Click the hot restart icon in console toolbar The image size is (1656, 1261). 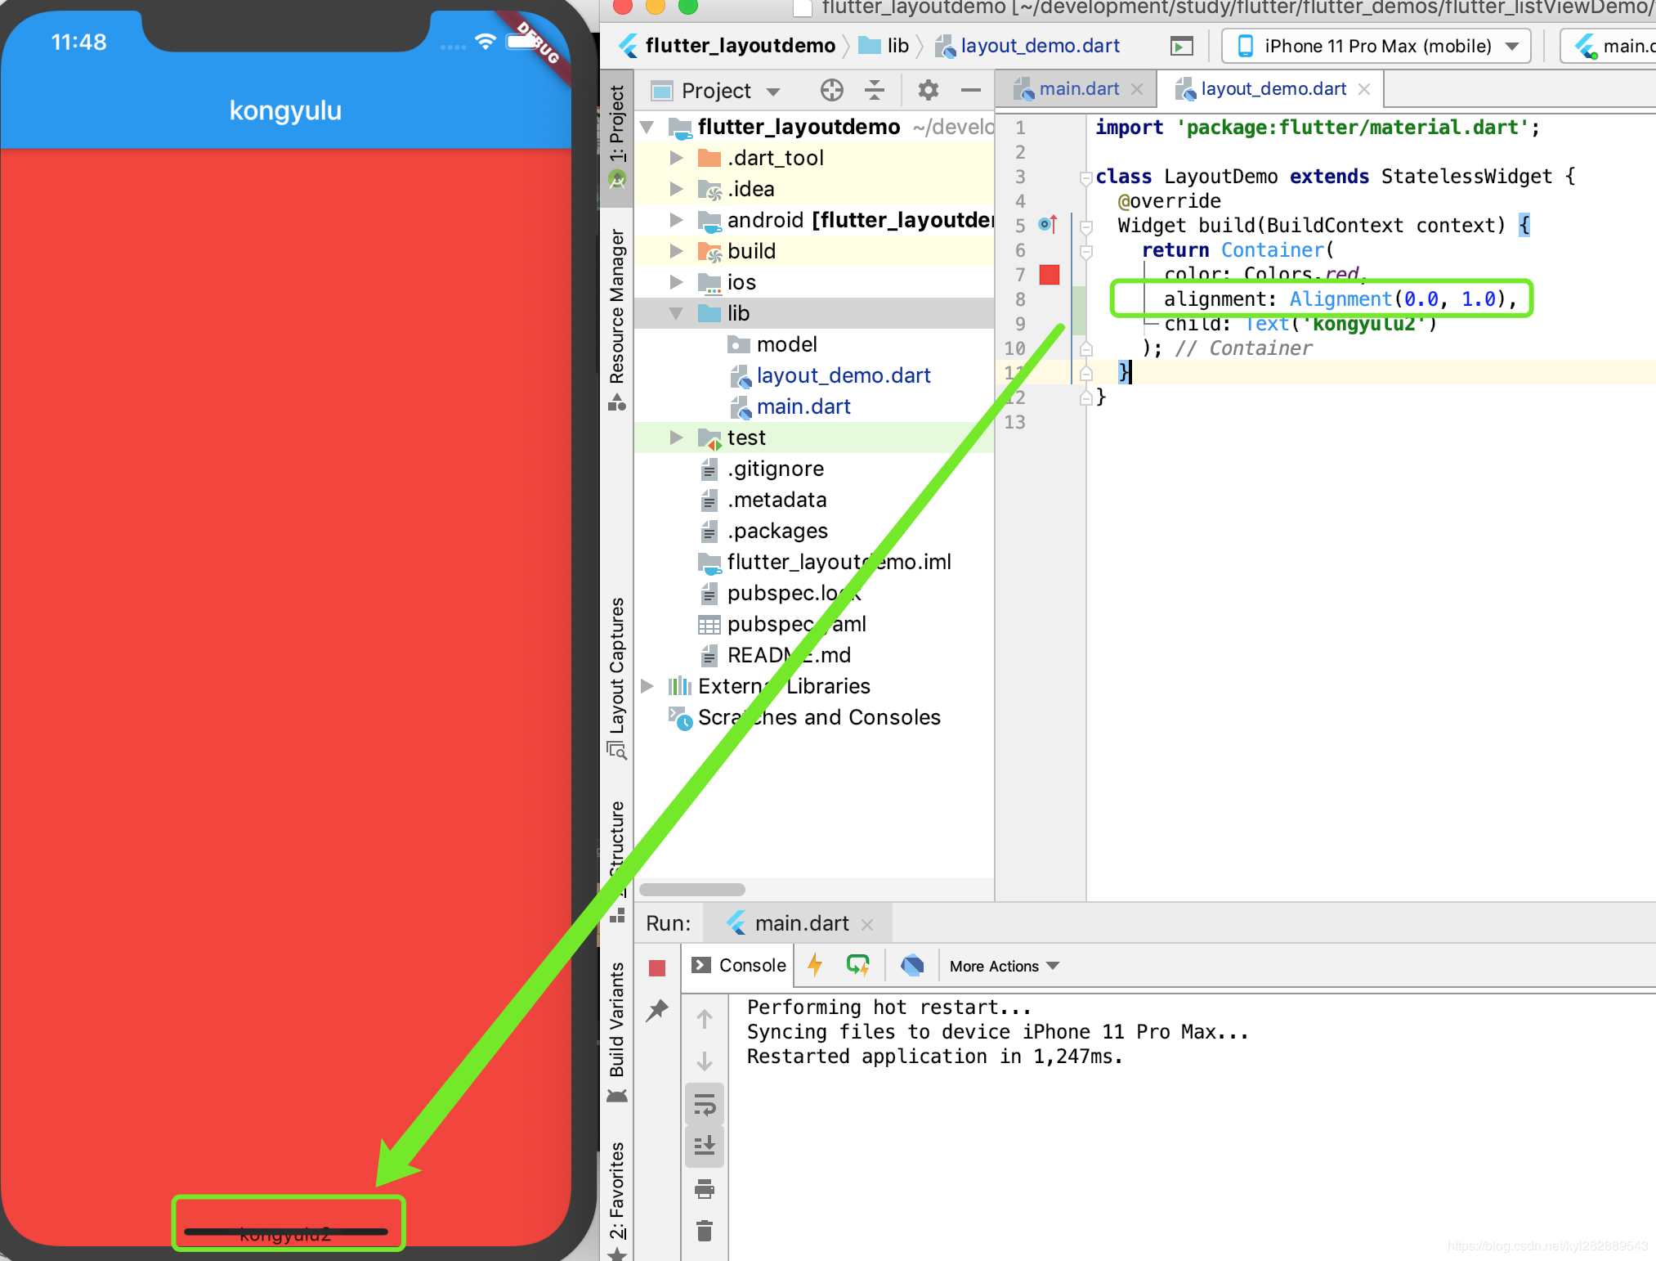coord(857,966)
